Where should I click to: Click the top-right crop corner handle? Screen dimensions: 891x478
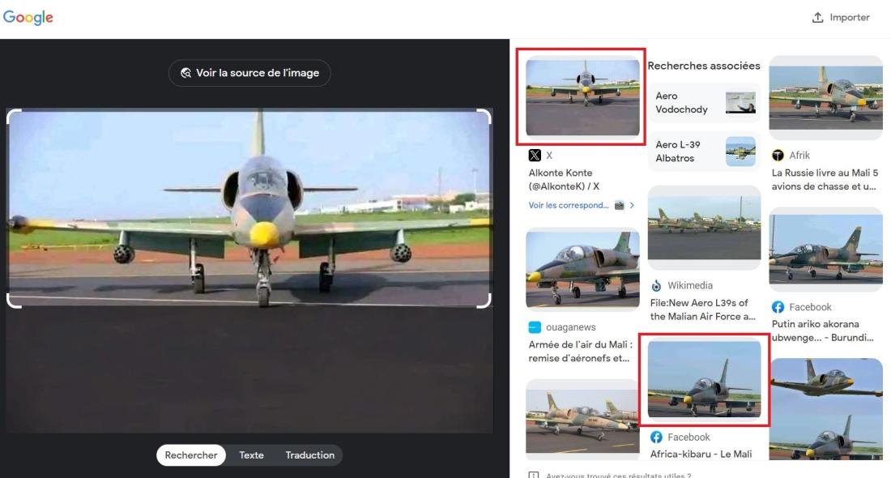484,115
